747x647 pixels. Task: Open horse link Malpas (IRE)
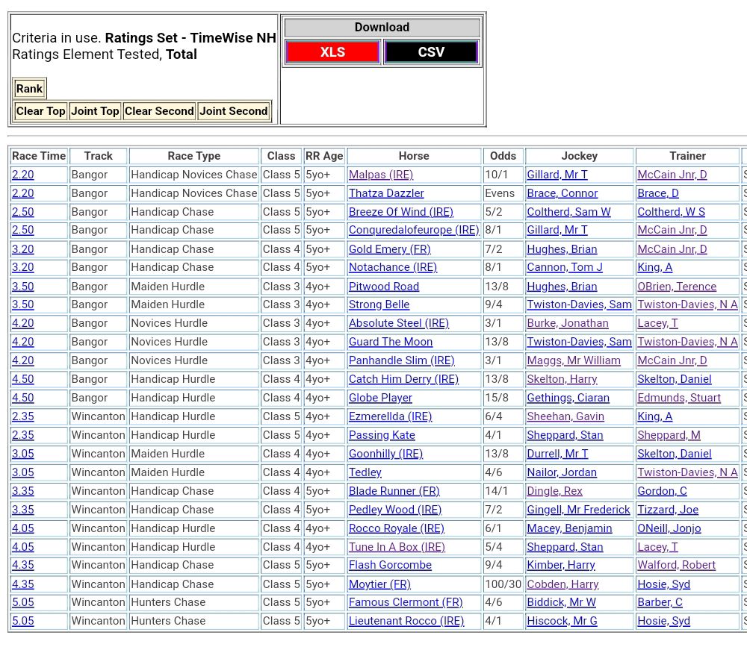click(380, 175)
